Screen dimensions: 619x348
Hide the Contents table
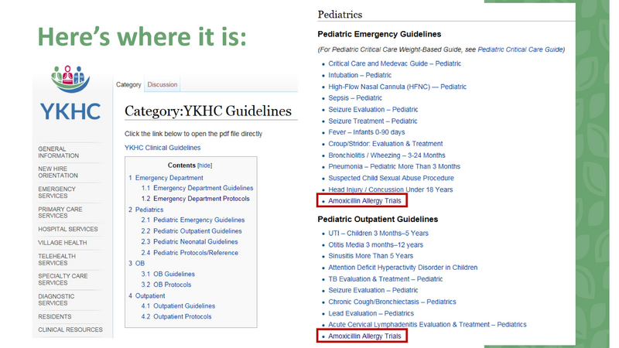point(205,165)
